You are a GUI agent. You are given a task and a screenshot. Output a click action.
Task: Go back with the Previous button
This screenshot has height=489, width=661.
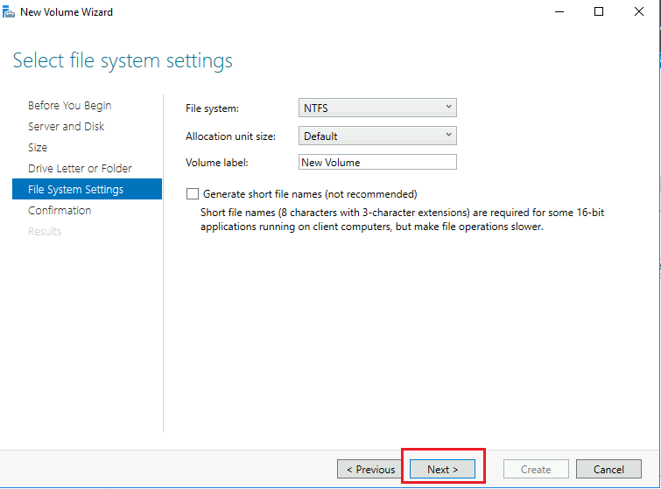(x=370, y=470)
